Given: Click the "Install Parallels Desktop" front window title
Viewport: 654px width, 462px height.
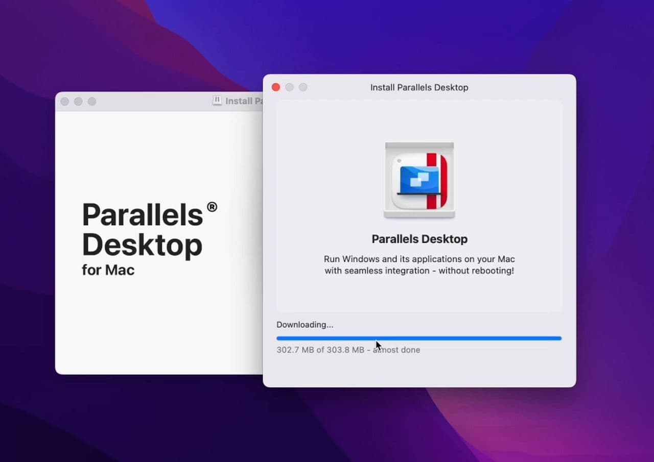Looking at the screenshot, I should coord(419,87).
